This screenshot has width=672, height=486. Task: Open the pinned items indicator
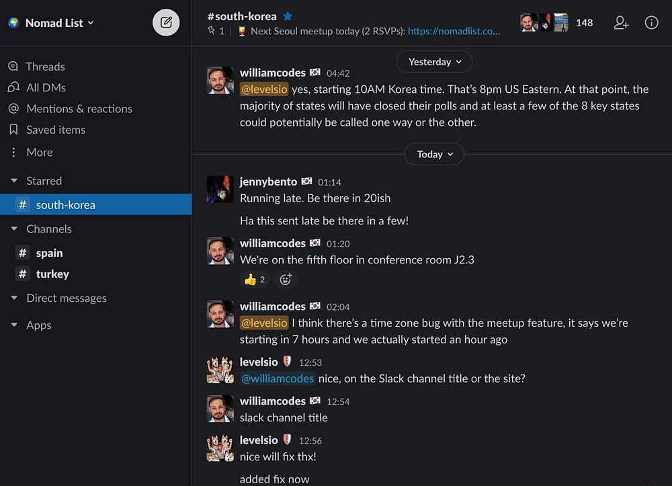[x=216, y=31]
